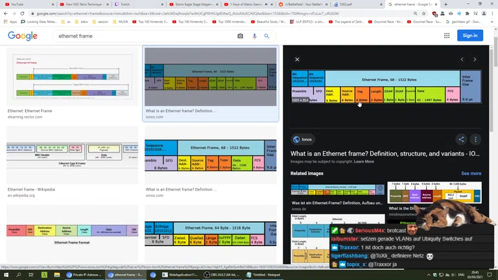The width and height of the screenshot is (498, 280).
Task: Click the browser address bar
Action: tap(222, 14)
